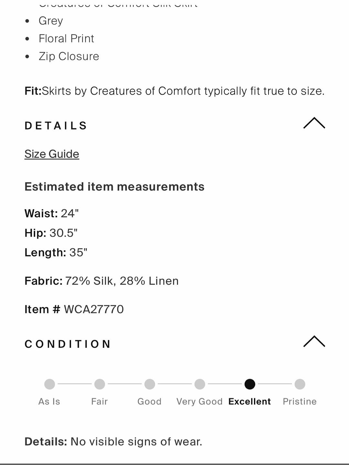Click the item number WCA27770

[94, 309]
